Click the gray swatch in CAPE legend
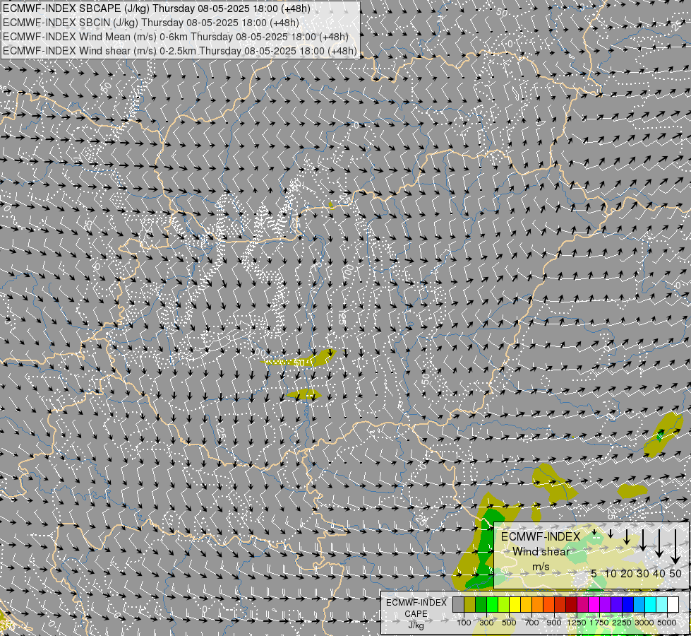691x636 pixels. point(458,605)
